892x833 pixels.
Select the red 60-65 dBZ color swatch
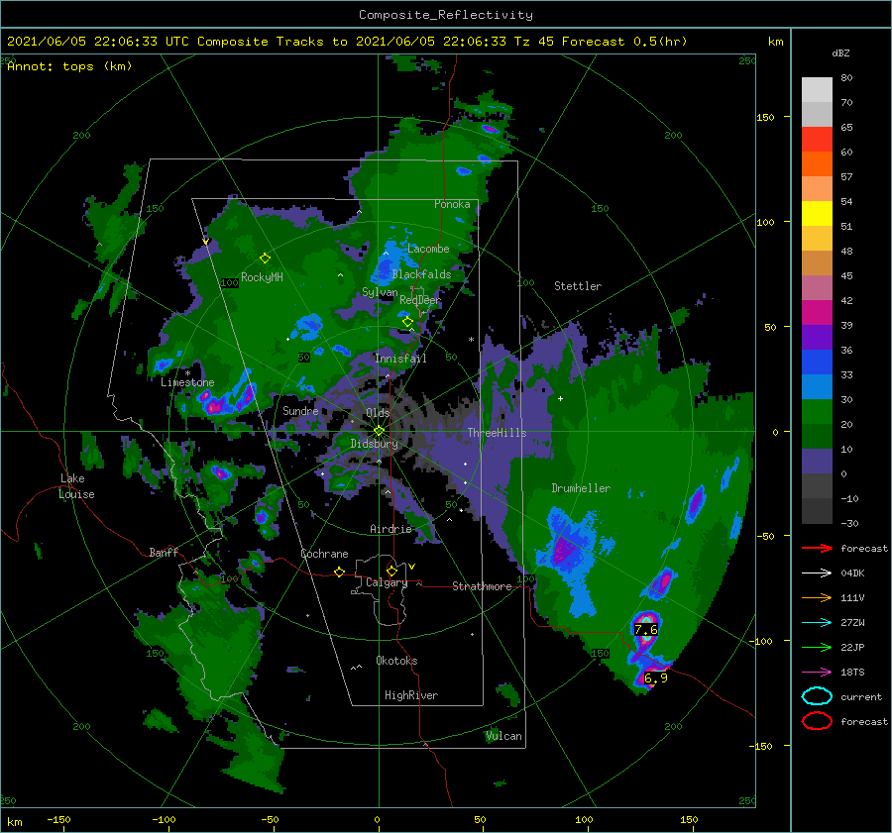coord(817,140)
